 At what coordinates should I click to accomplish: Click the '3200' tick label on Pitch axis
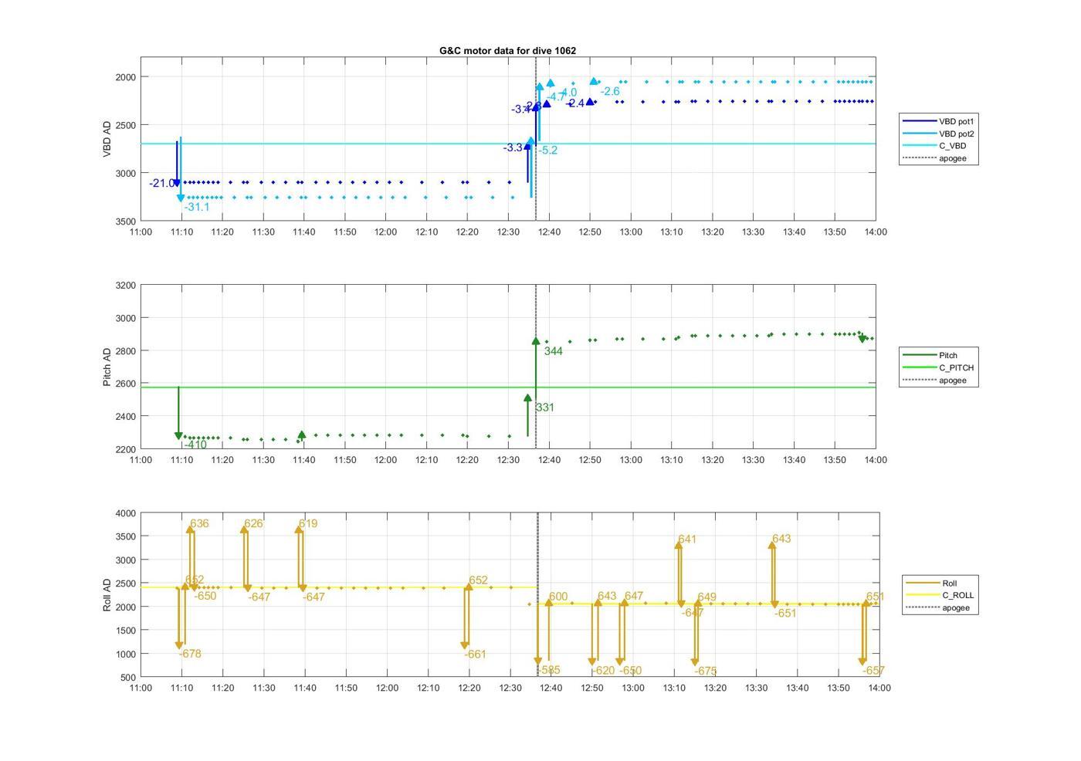click(126, 286)
